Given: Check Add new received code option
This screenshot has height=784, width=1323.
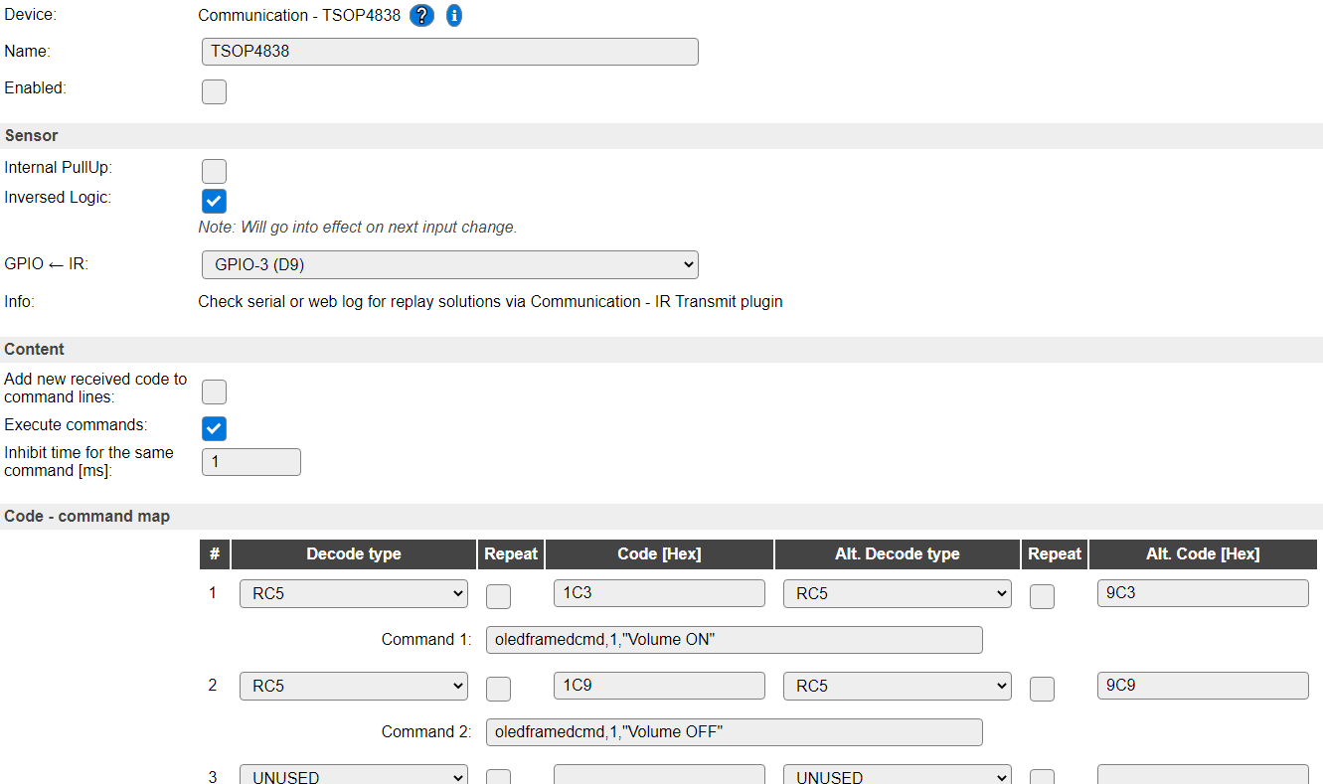Looking at the screenshot, I should click(214, 392).
